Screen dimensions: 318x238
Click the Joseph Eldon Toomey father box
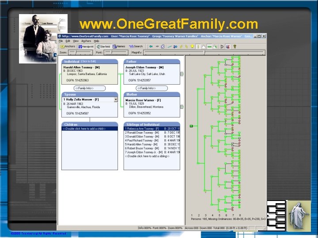[x=151, y=74]
